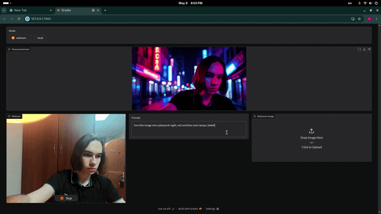Stop the webcam stream

[66, 198]
